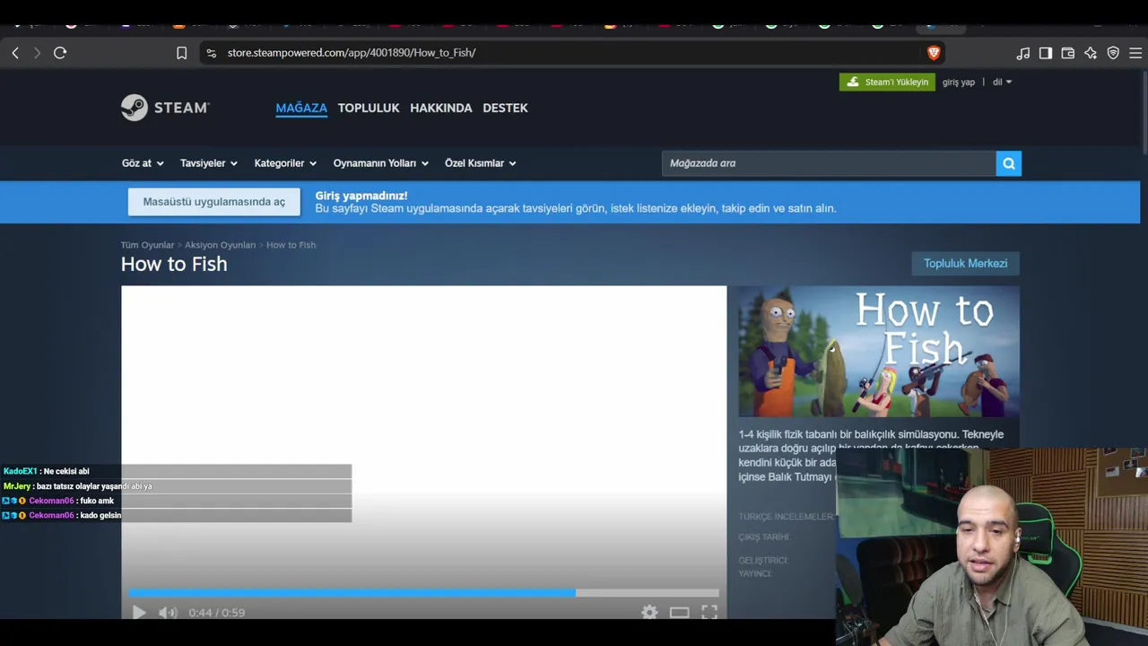The width and height of the screenshot is (1148, 646).
Task: Click the Giriş yapmadınız! banner heading
Action: click(361, 196)
